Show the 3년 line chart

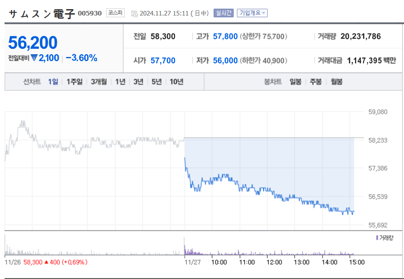[138, 82]
